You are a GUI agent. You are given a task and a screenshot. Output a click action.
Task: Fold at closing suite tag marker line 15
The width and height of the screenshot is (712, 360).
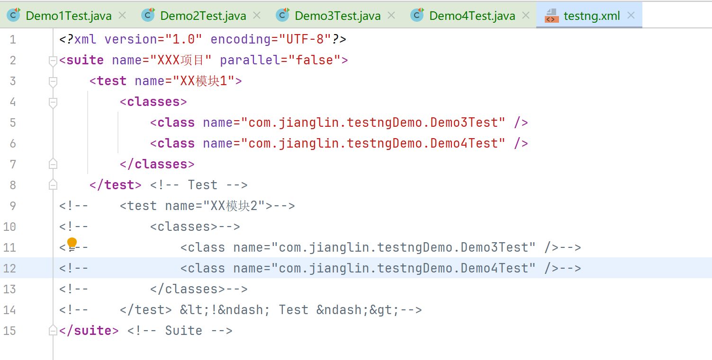(53, 330)
